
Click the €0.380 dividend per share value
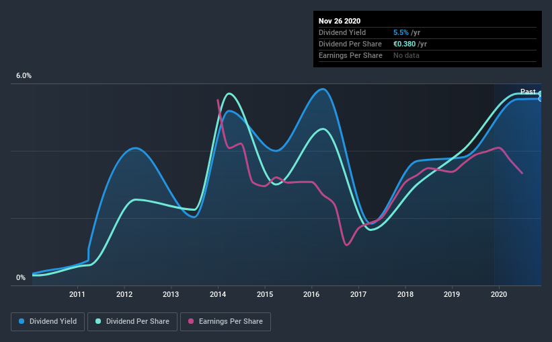pyautogui.click(x=405, y=44)
